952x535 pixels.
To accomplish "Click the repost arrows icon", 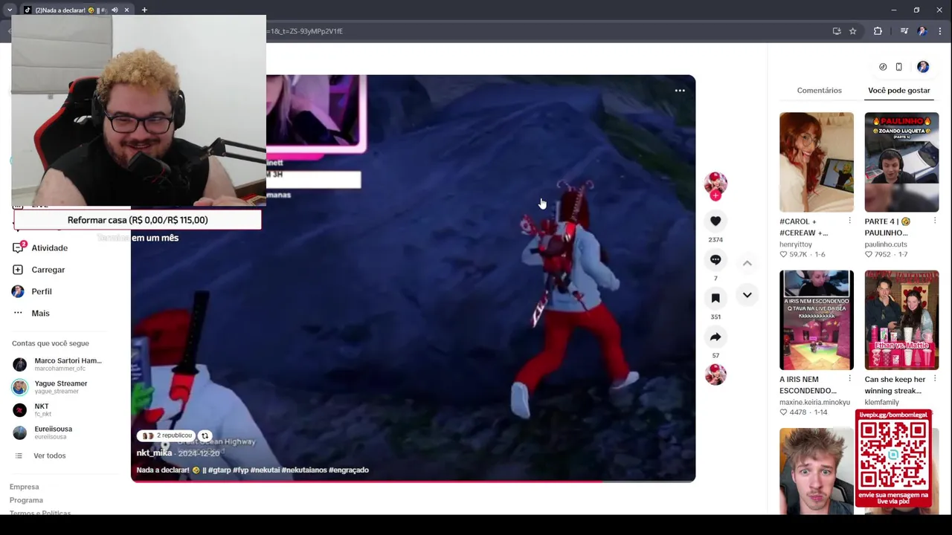I will (205, 436).
